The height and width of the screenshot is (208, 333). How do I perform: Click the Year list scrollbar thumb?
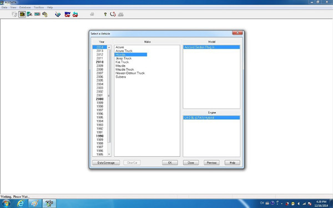click(x=109, y=96)
